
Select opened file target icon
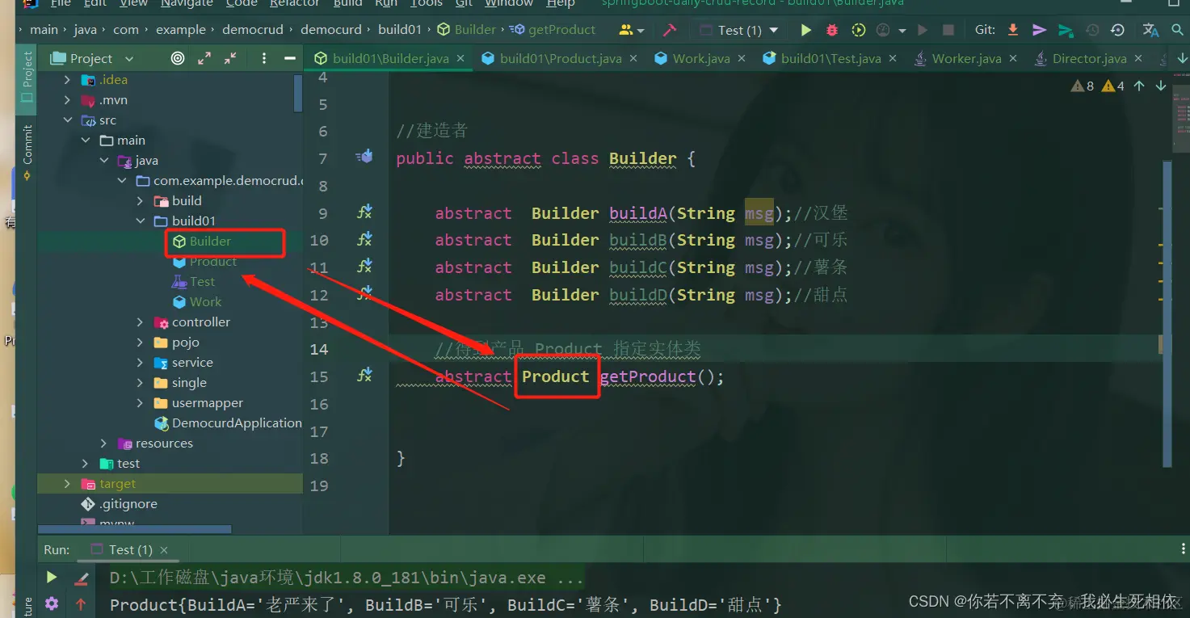point(178,58)
